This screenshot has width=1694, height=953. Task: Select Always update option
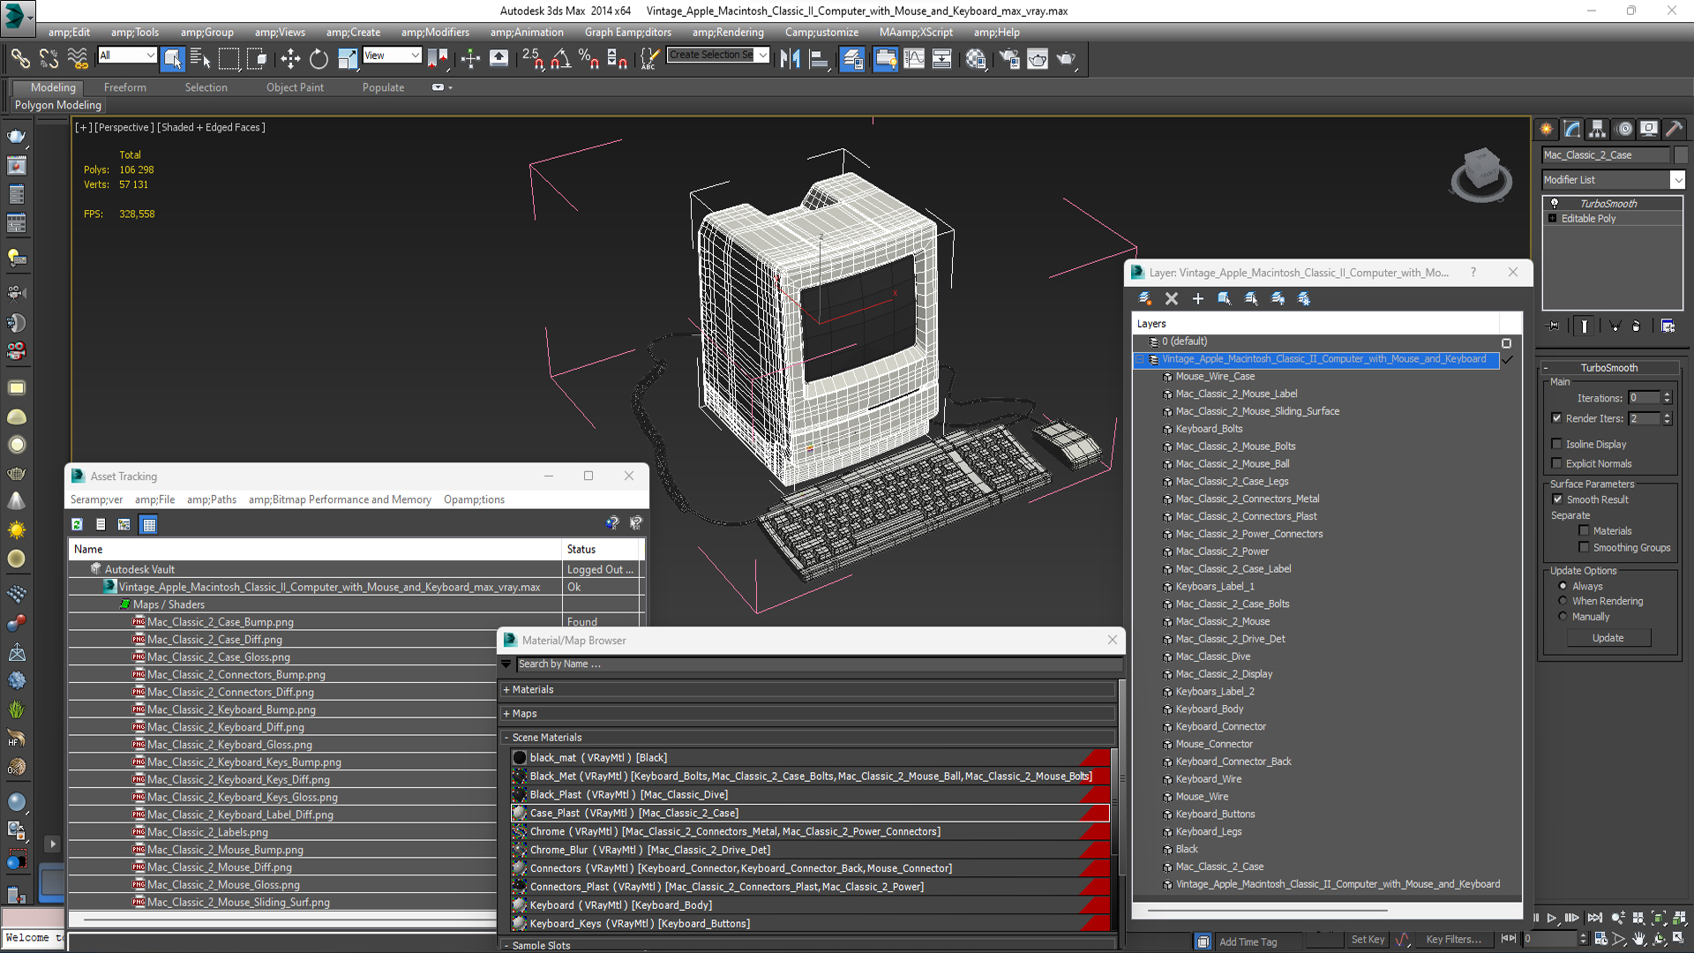coord(1563,586)
